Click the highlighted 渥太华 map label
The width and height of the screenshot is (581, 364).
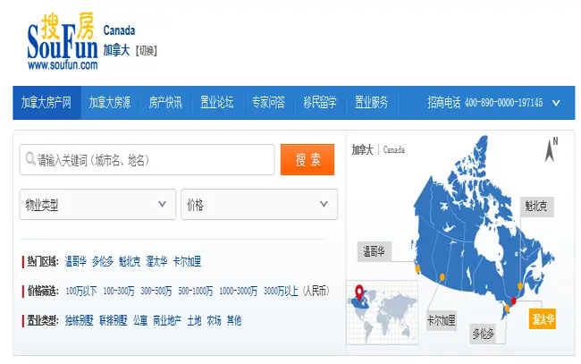click(543, 318)
